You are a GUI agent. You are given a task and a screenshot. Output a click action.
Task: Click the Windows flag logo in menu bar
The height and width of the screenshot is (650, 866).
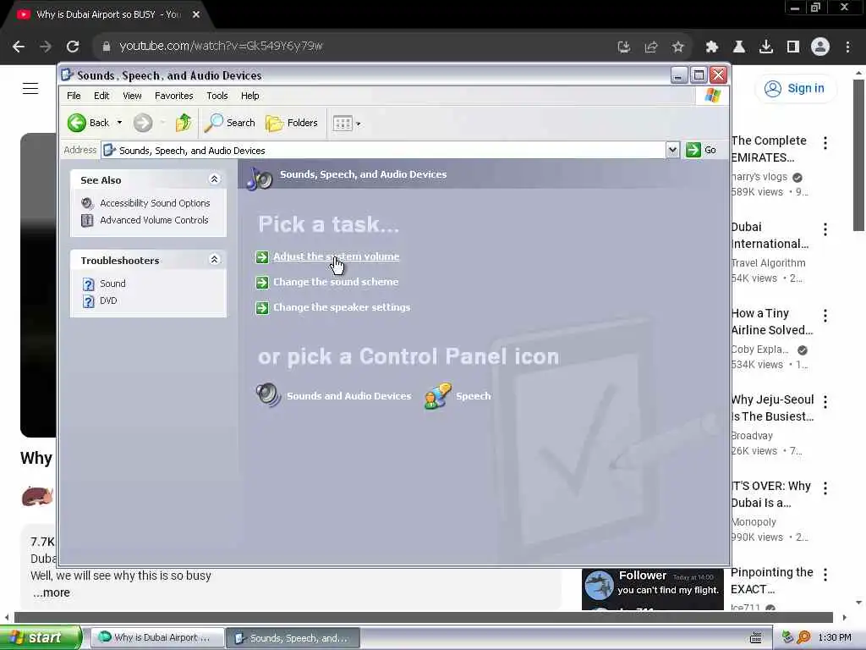click(712, 96)
